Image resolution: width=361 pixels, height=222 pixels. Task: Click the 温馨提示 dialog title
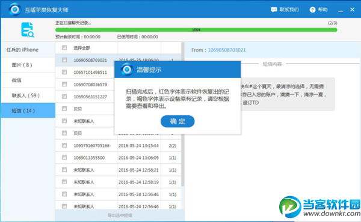click(x=149, y=70)
